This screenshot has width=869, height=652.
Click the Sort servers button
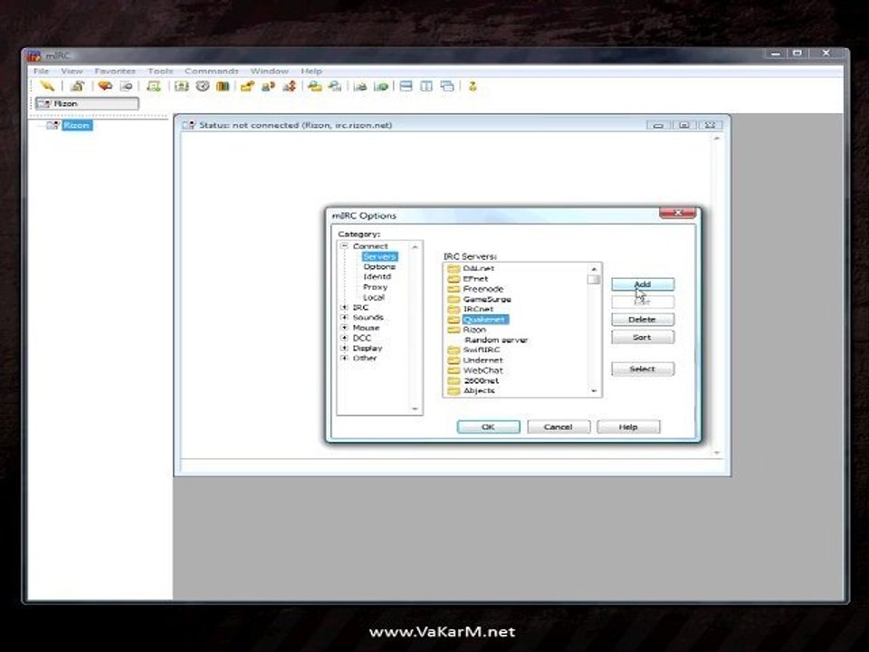click(x=643, y=337)
